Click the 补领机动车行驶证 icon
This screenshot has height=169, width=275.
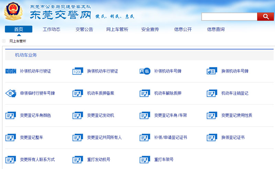tap(11, 71)
